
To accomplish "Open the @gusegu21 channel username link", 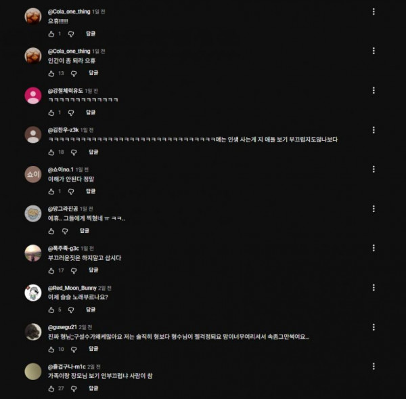I will coord(62,327).
